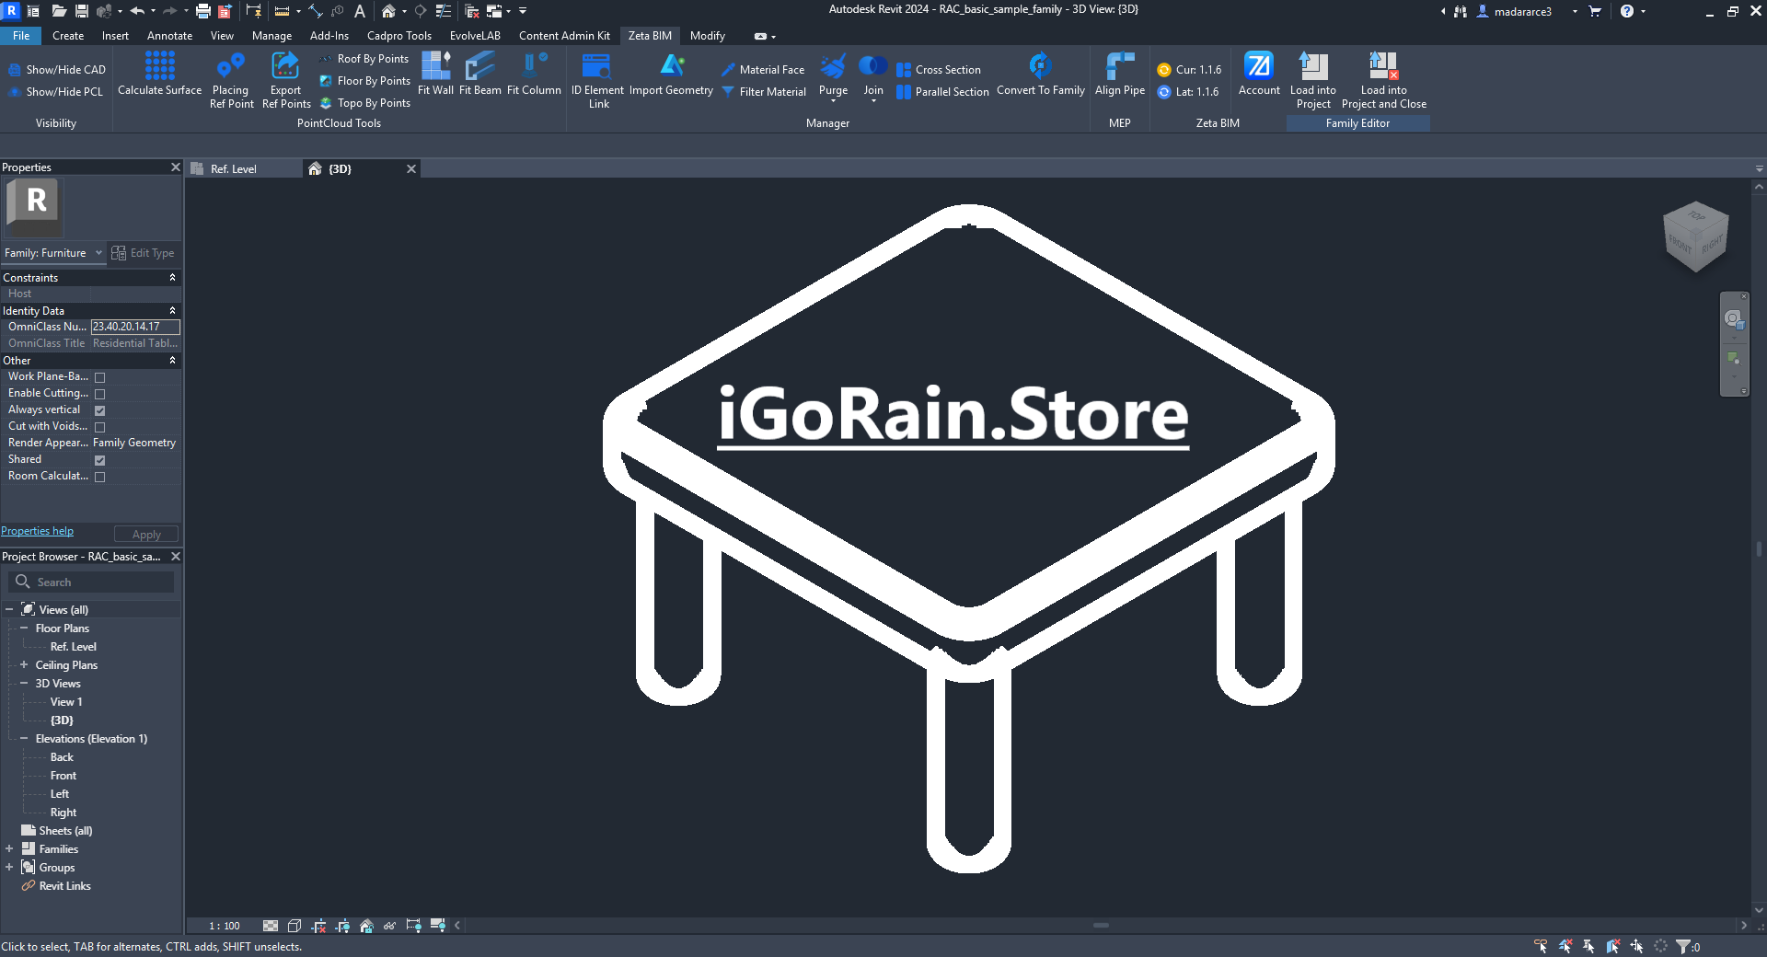1767x957 pixels.
Task: Expand the Families tree node
Action: coord(10,848)
